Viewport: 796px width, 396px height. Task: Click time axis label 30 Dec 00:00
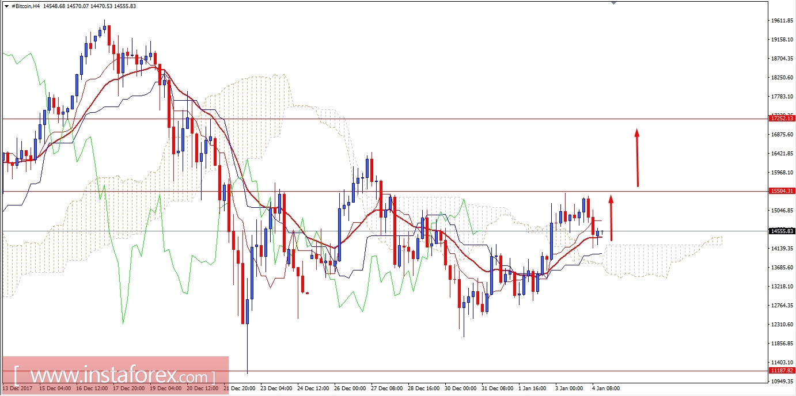[x=461, y=389]
